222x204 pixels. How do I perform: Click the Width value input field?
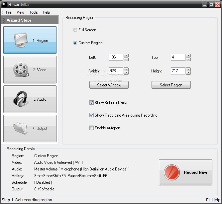pyautogui.click(x=116, y=71)
